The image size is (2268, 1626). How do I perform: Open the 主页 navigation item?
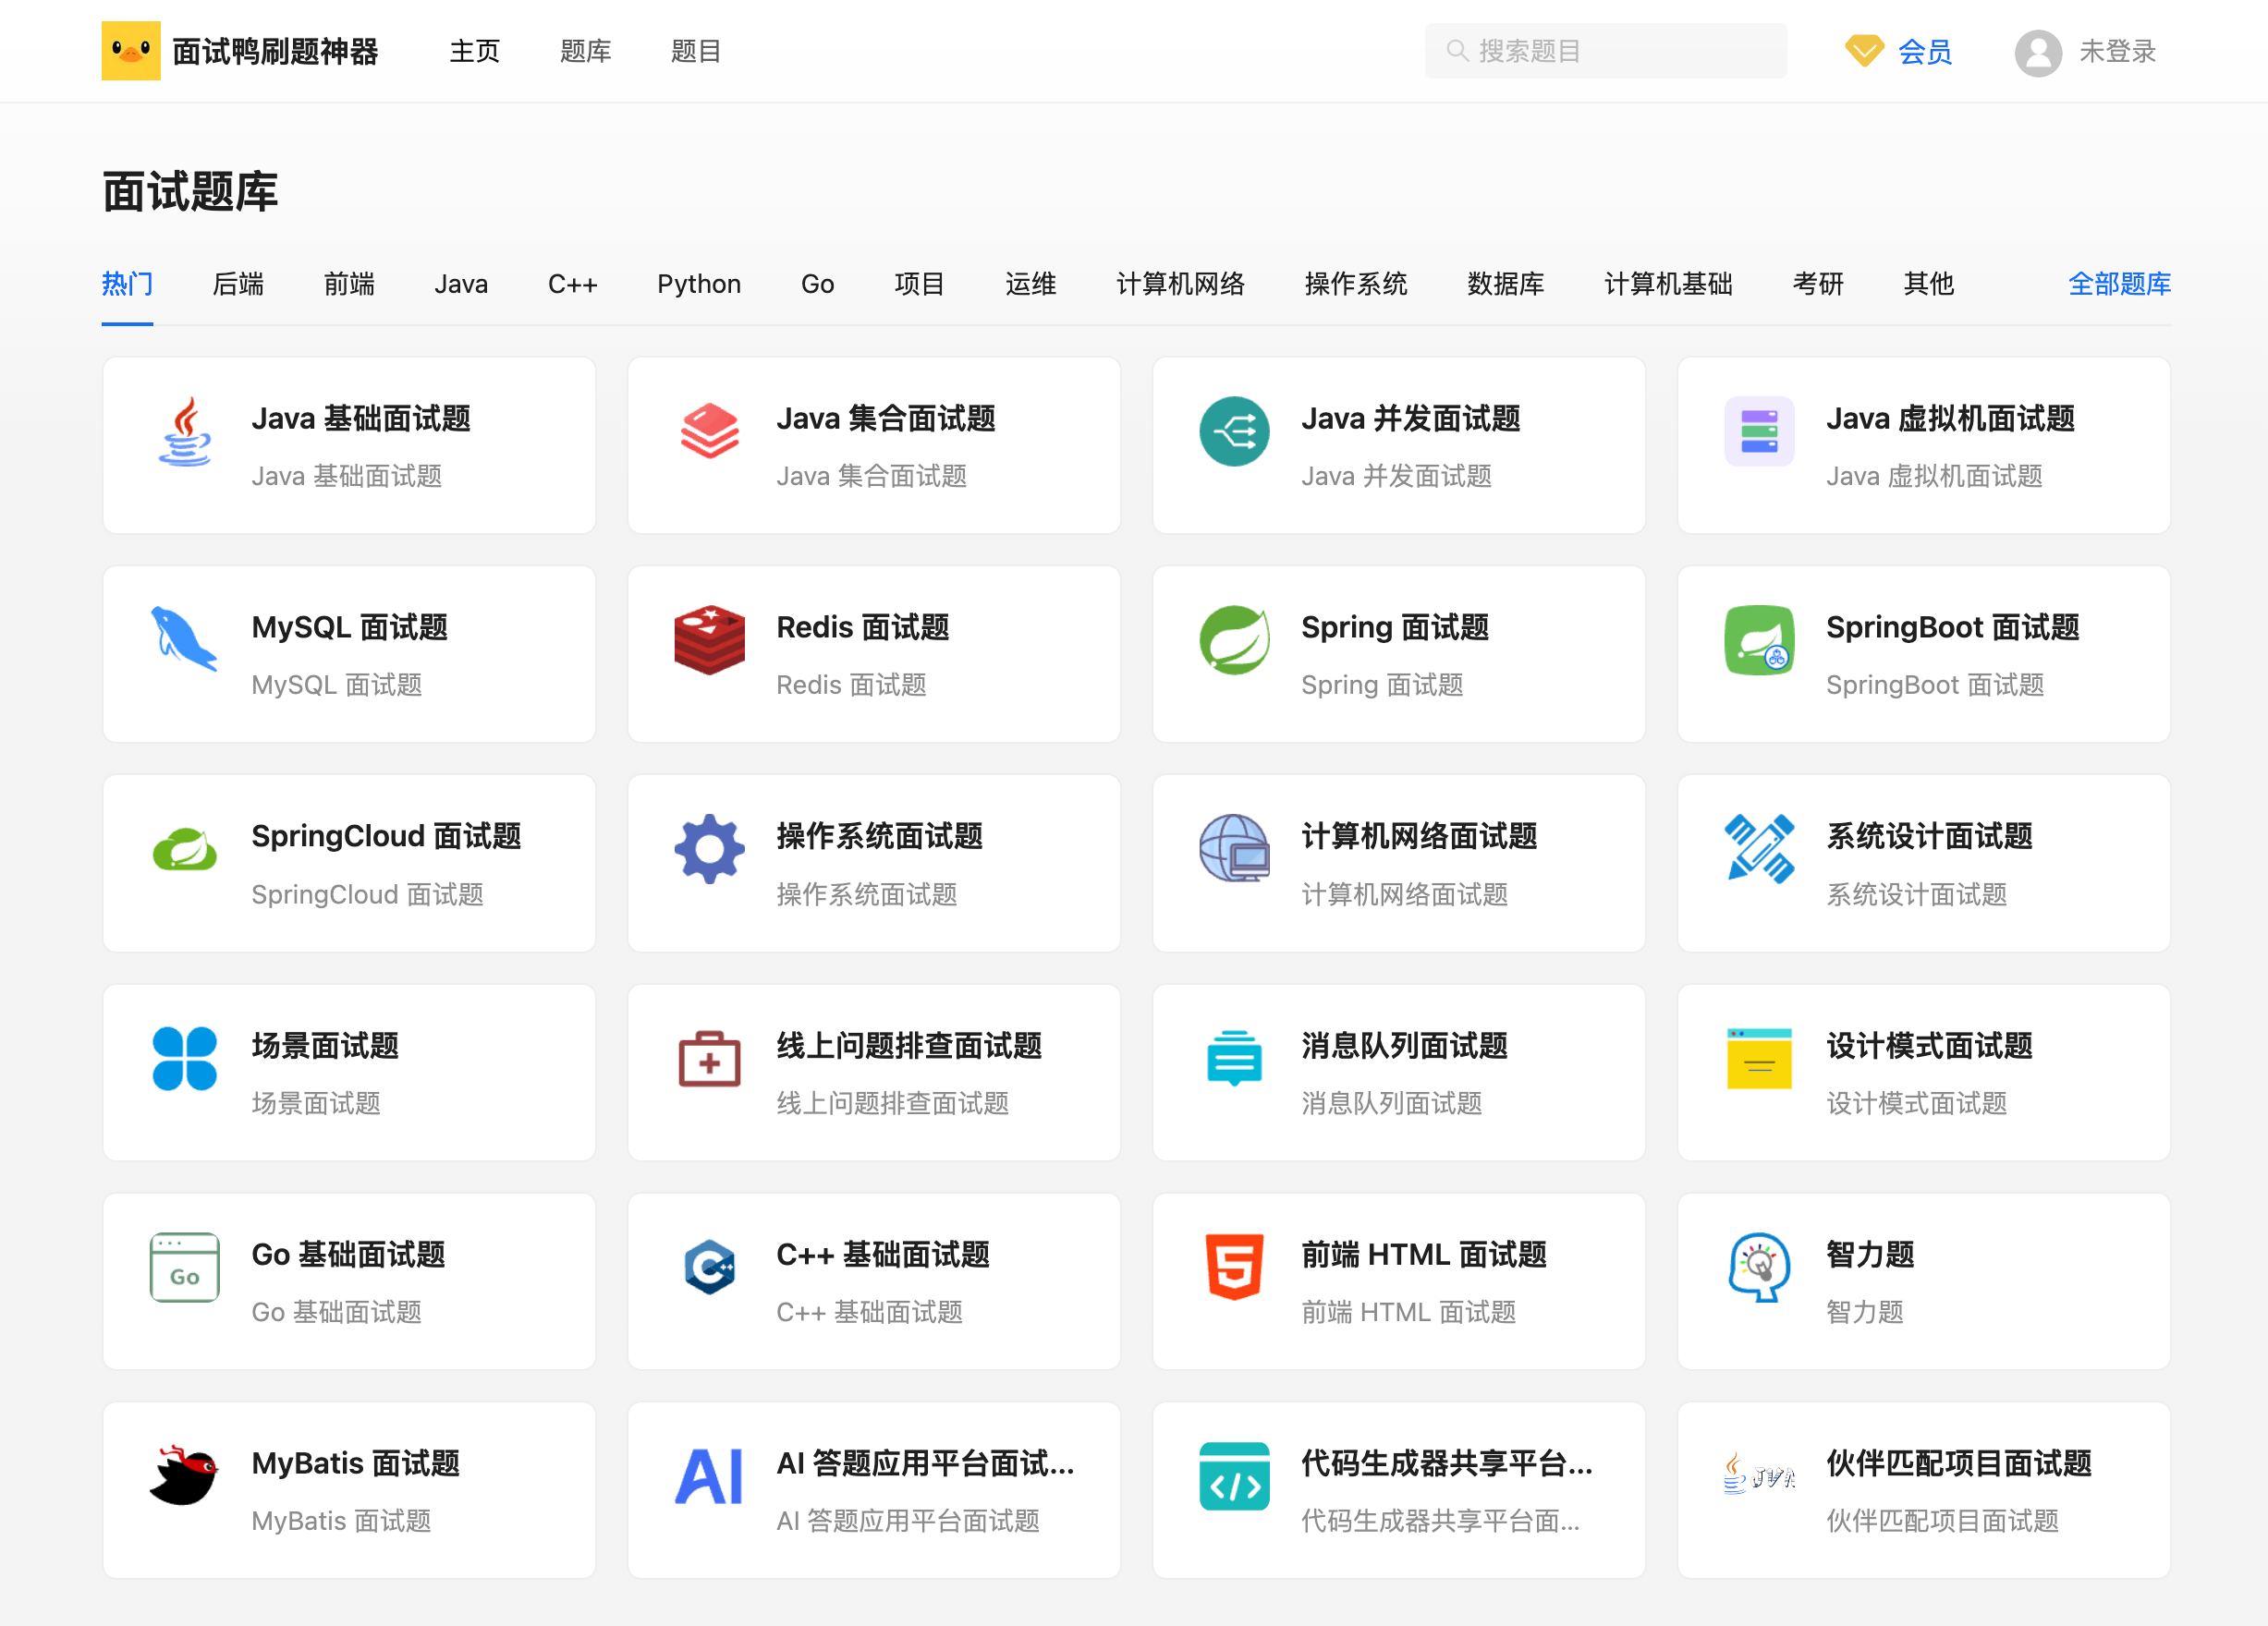(x=474, y=51)
